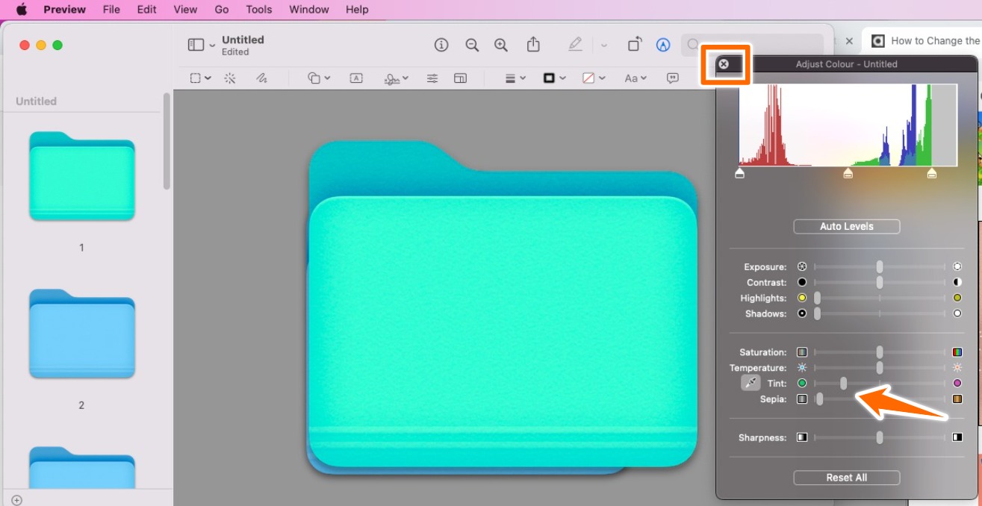Open the Help menu

(357, 10)
